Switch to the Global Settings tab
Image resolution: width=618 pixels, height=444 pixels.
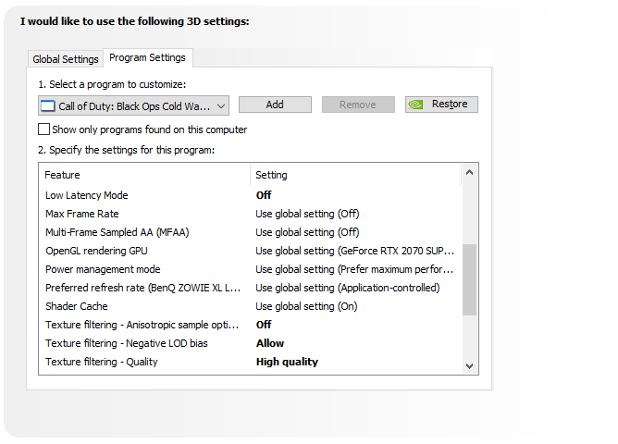tap(66, 59)
